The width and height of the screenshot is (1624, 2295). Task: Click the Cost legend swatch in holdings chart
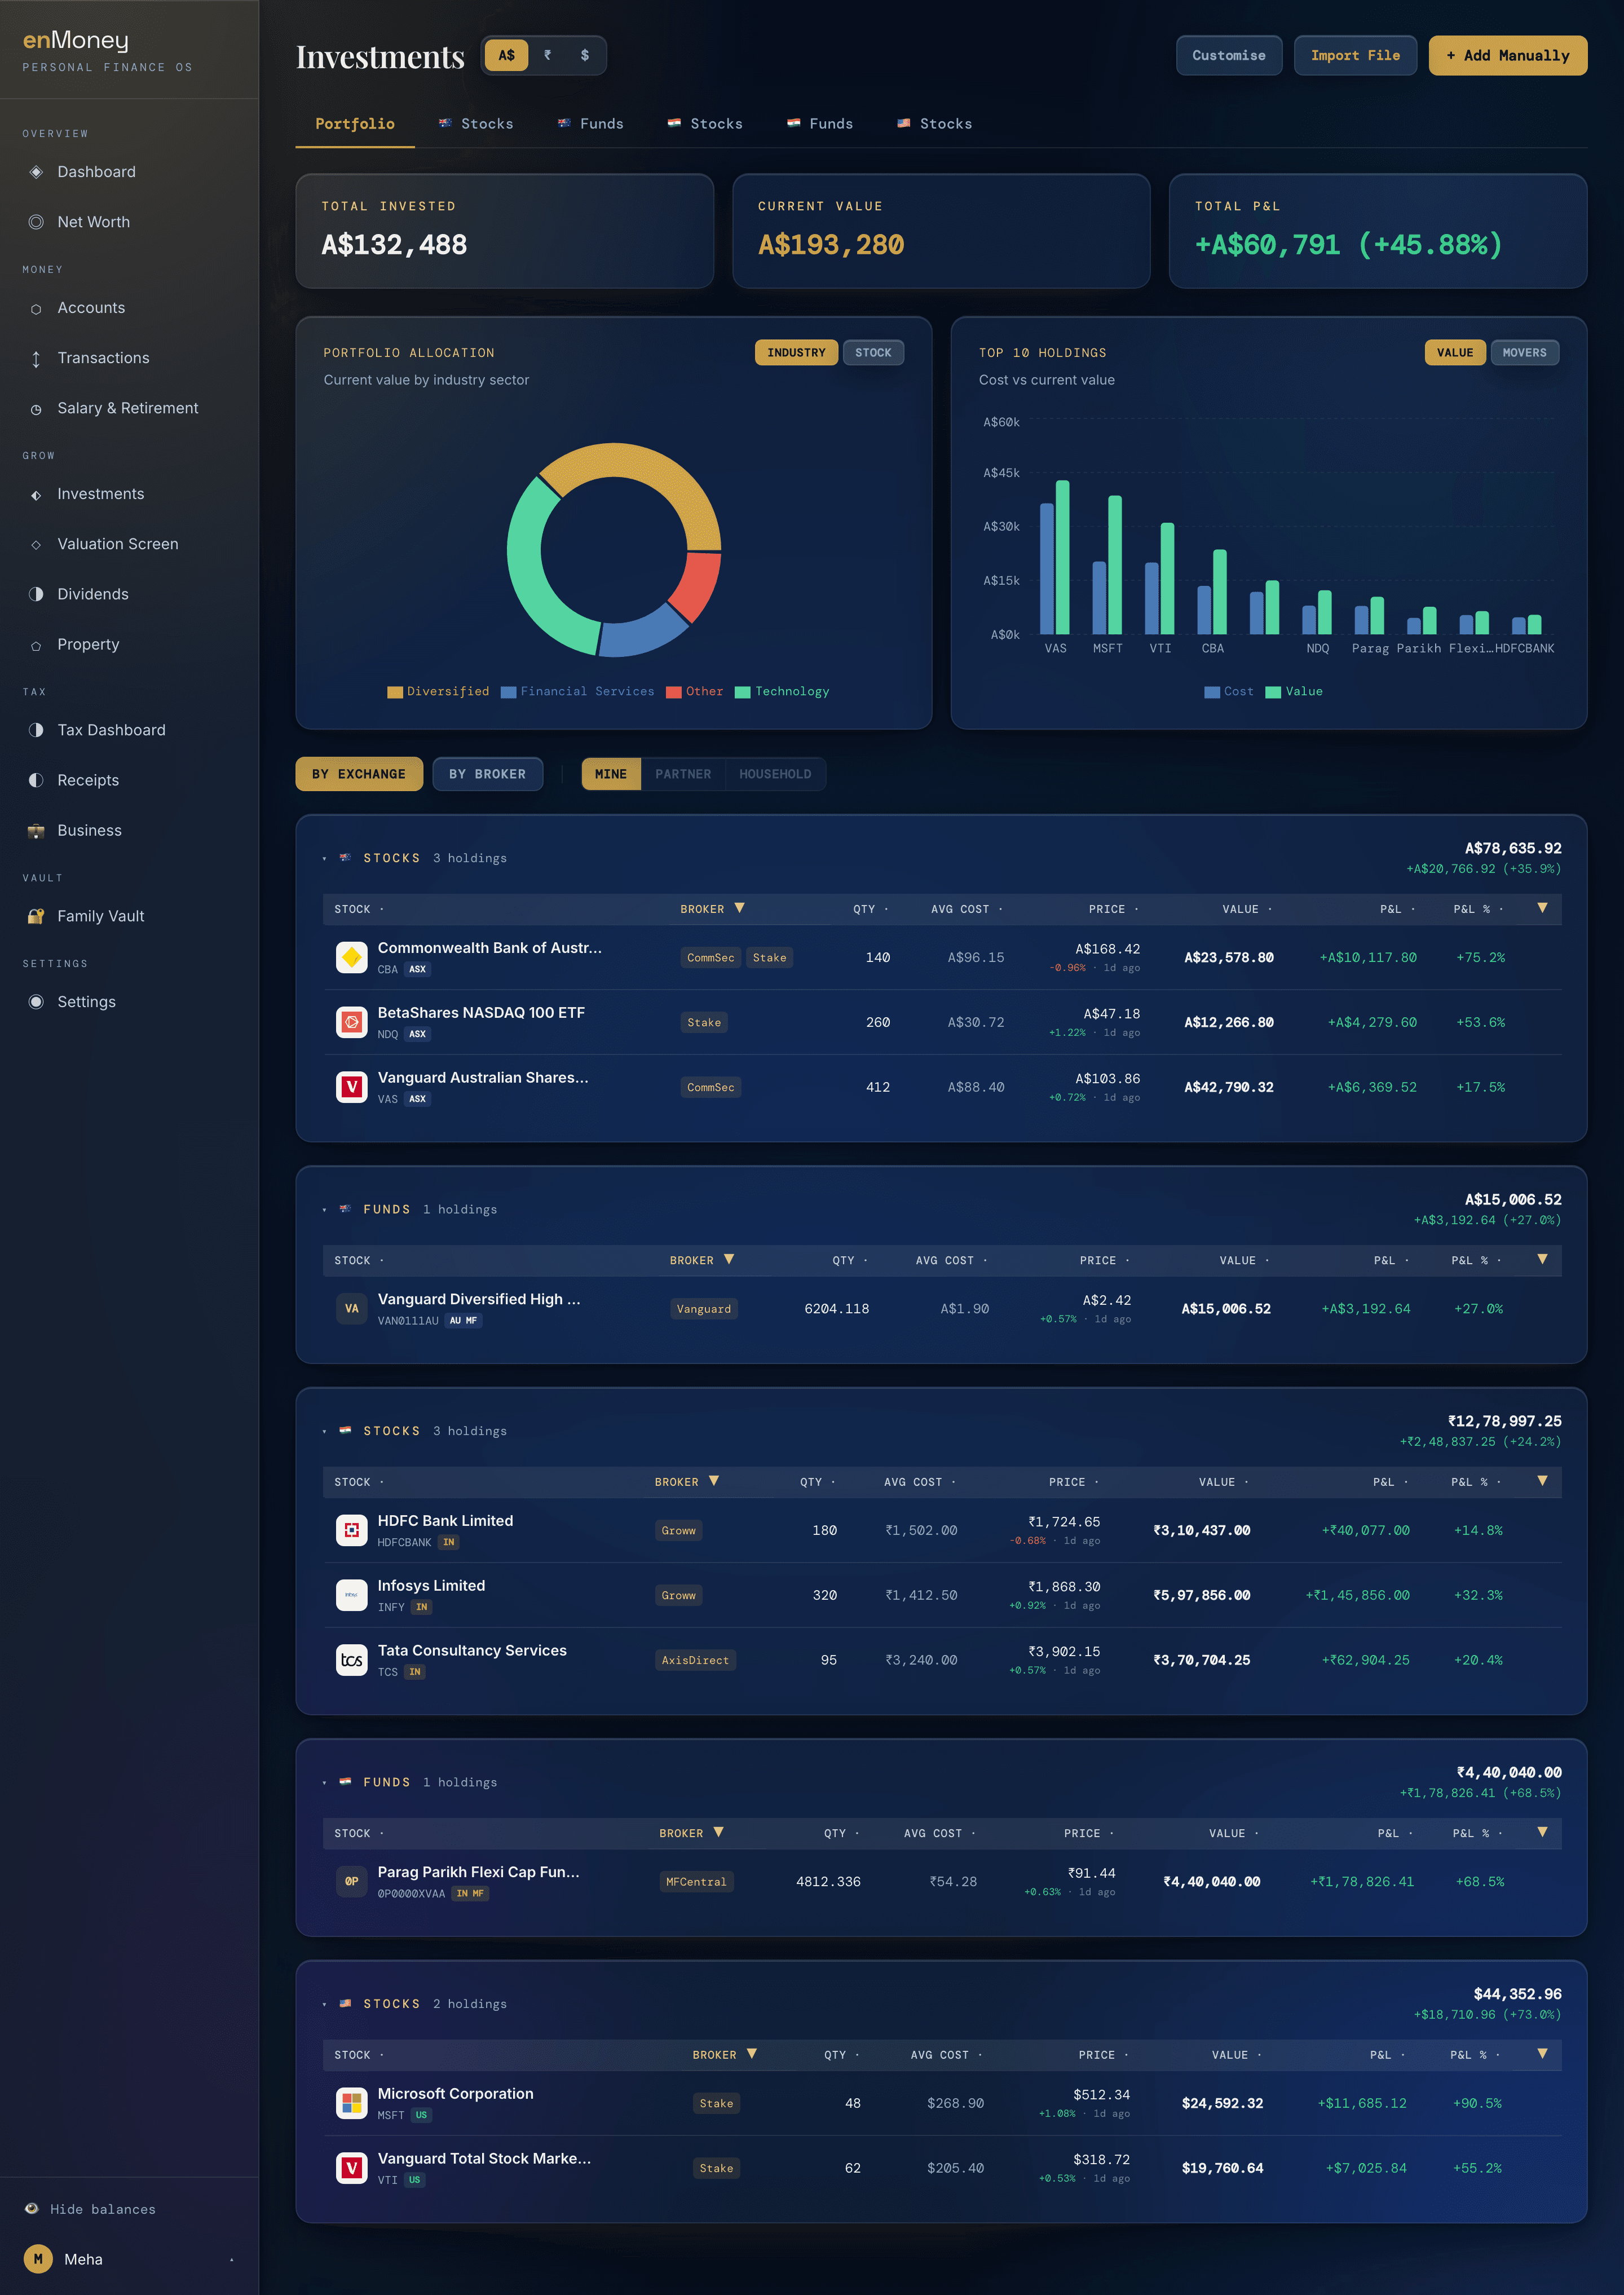[x=1212, y=692]
